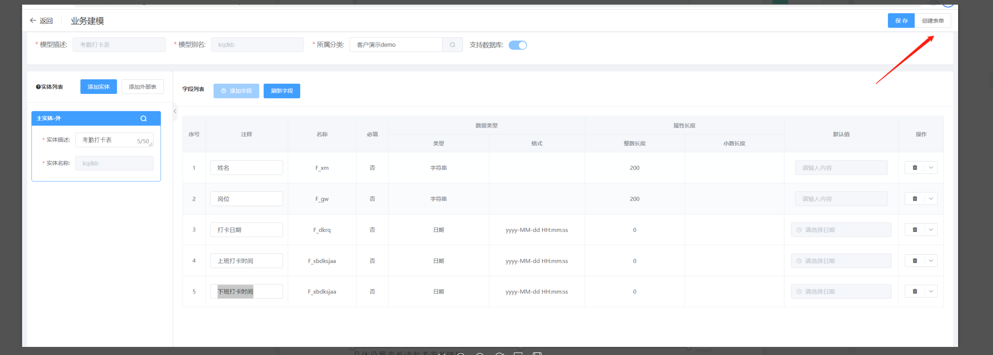Click the 添加外部表 button
The image size is (993, 355).
pos(142,87)
